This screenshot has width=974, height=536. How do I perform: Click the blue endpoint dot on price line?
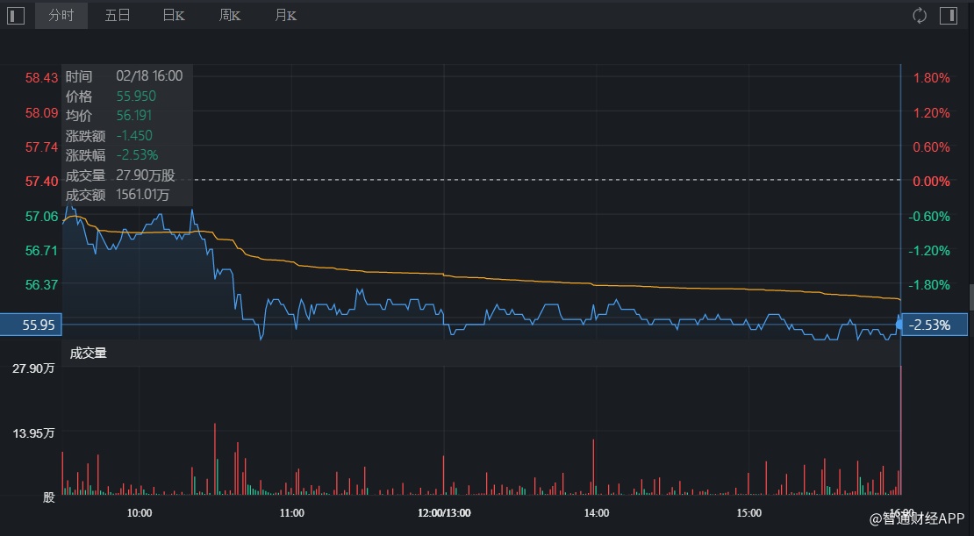pos(899,325)
